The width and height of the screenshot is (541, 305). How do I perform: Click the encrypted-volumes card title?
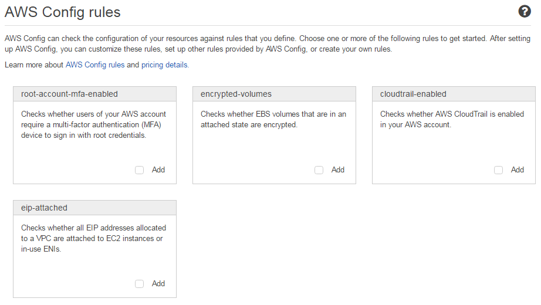(236, 94)
